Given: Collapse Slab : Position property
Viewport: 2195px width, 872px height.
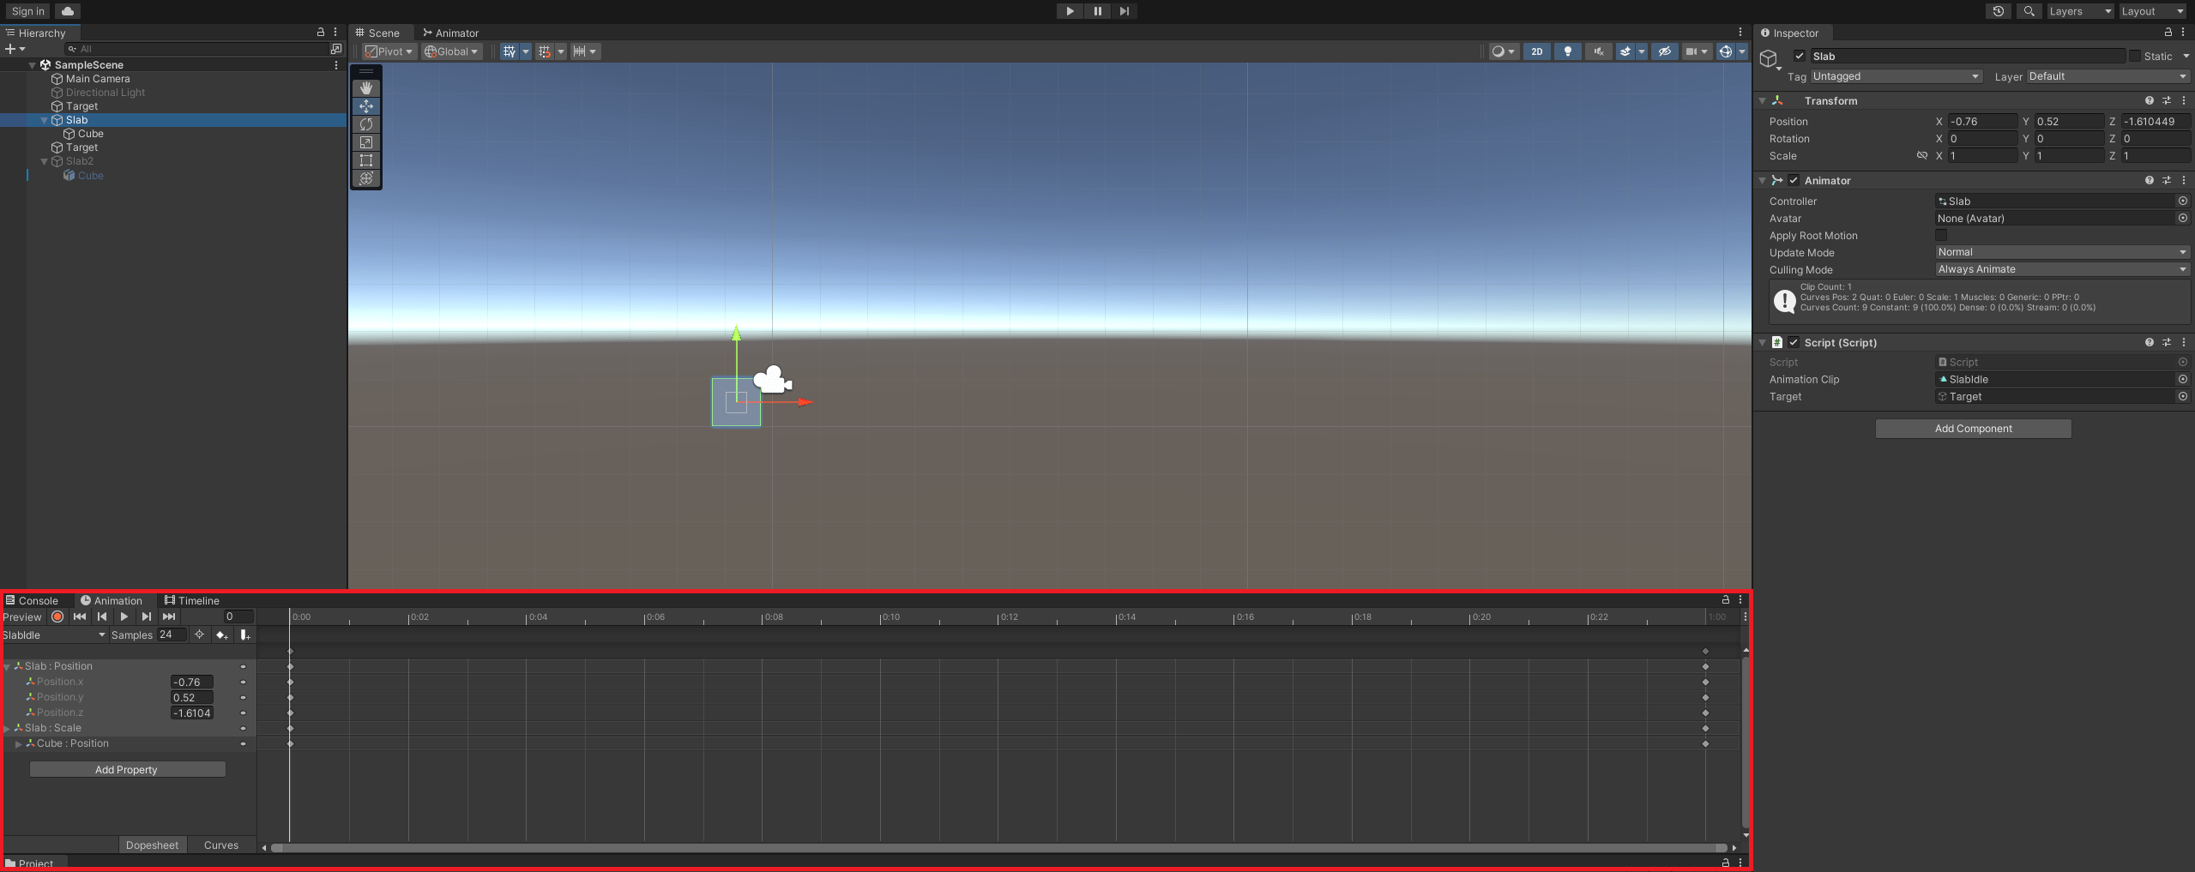Looking at the screenshot, I should coord(7,666).
